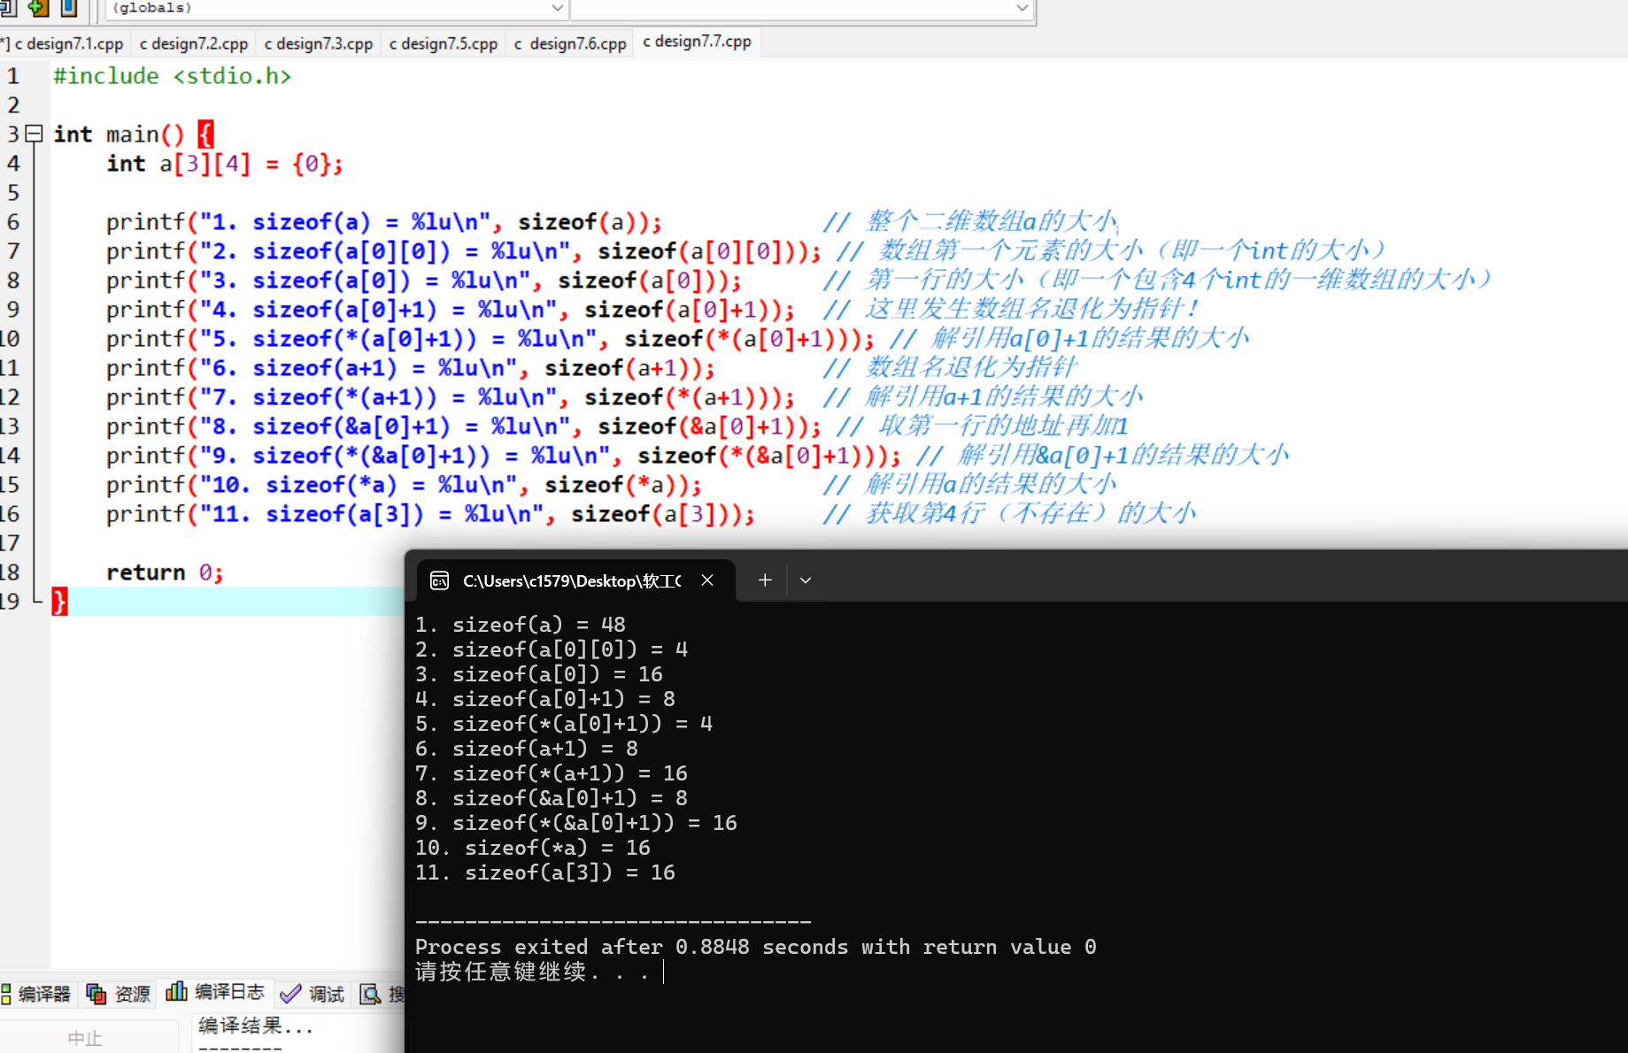The height and width of the screenshot is (1053, 1628).
Task: Click the green plus toolbar icon
Action: (x=38, y=8)
